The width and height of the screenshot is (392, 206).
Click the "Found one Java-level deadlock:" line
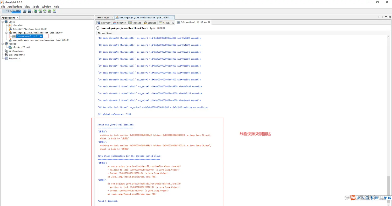click(x=116, y=125)
